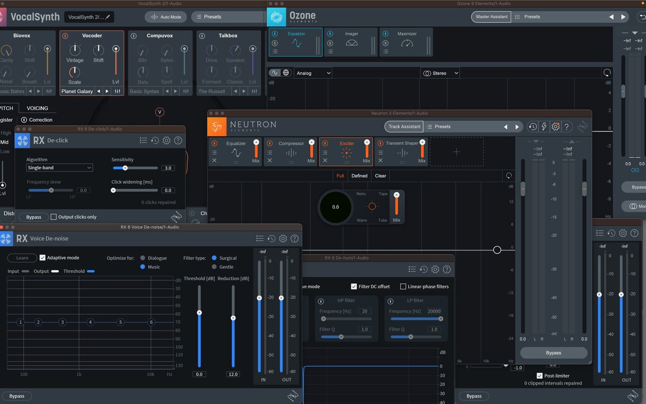Open Neutron settings gear
The image size is (646, 404).
pyautogui.click(x=555, y=127)
